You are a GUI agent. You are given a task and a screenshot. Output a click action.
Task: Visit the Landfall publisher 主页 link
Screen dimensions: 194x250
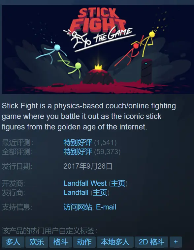(x=100, y=193)
